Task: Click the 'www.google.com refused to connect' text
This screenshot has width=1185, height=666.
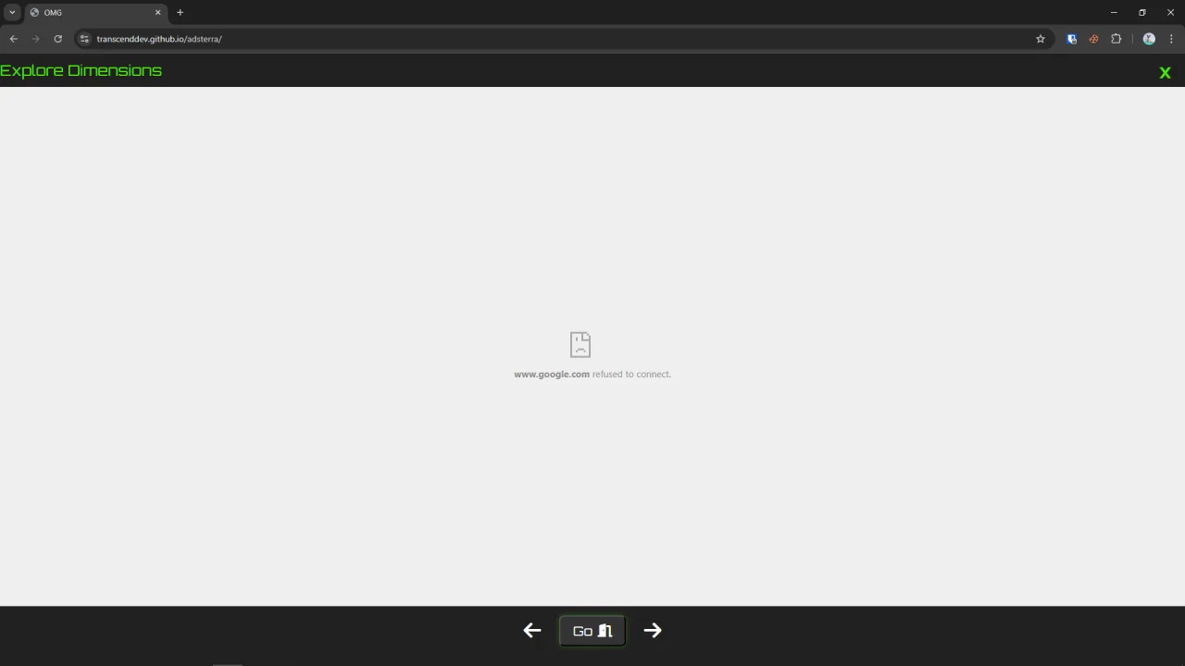Action: (592, 374)
